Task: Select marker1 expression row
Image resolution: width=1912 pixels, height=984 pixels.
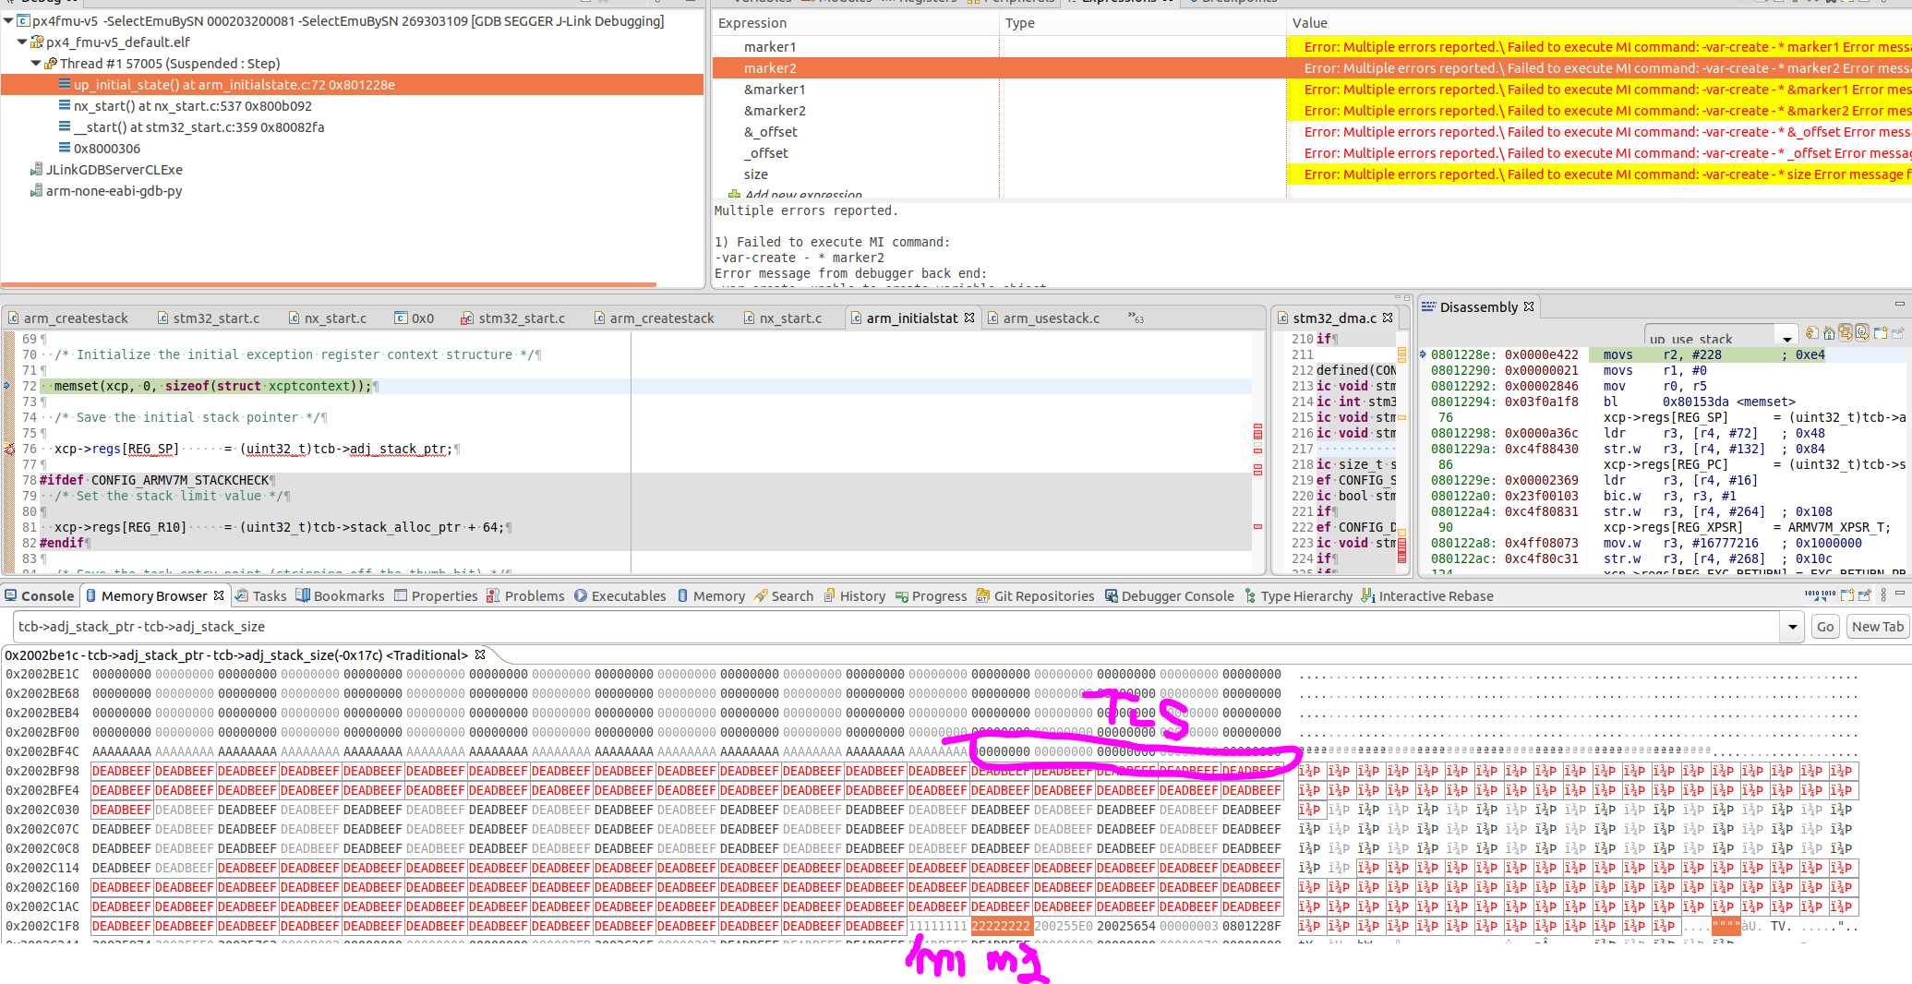Action: 1311,46
